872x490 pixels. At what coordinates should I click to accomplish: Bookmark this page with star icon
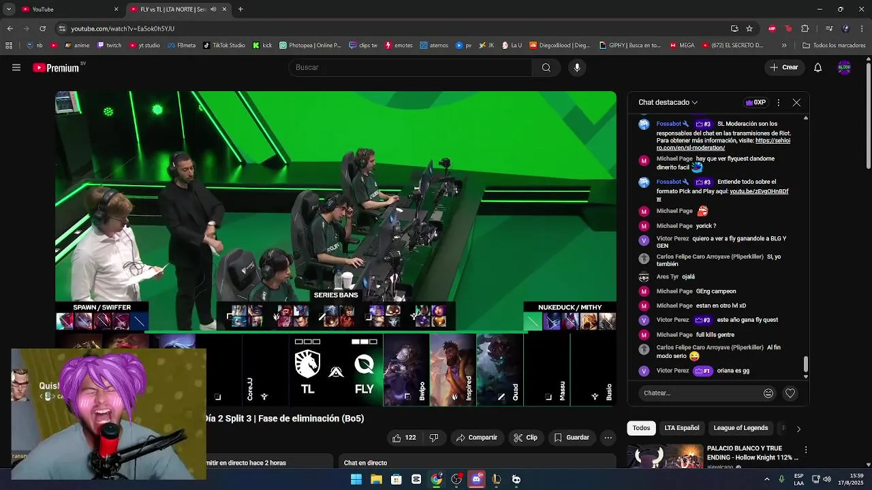[749, 29]
